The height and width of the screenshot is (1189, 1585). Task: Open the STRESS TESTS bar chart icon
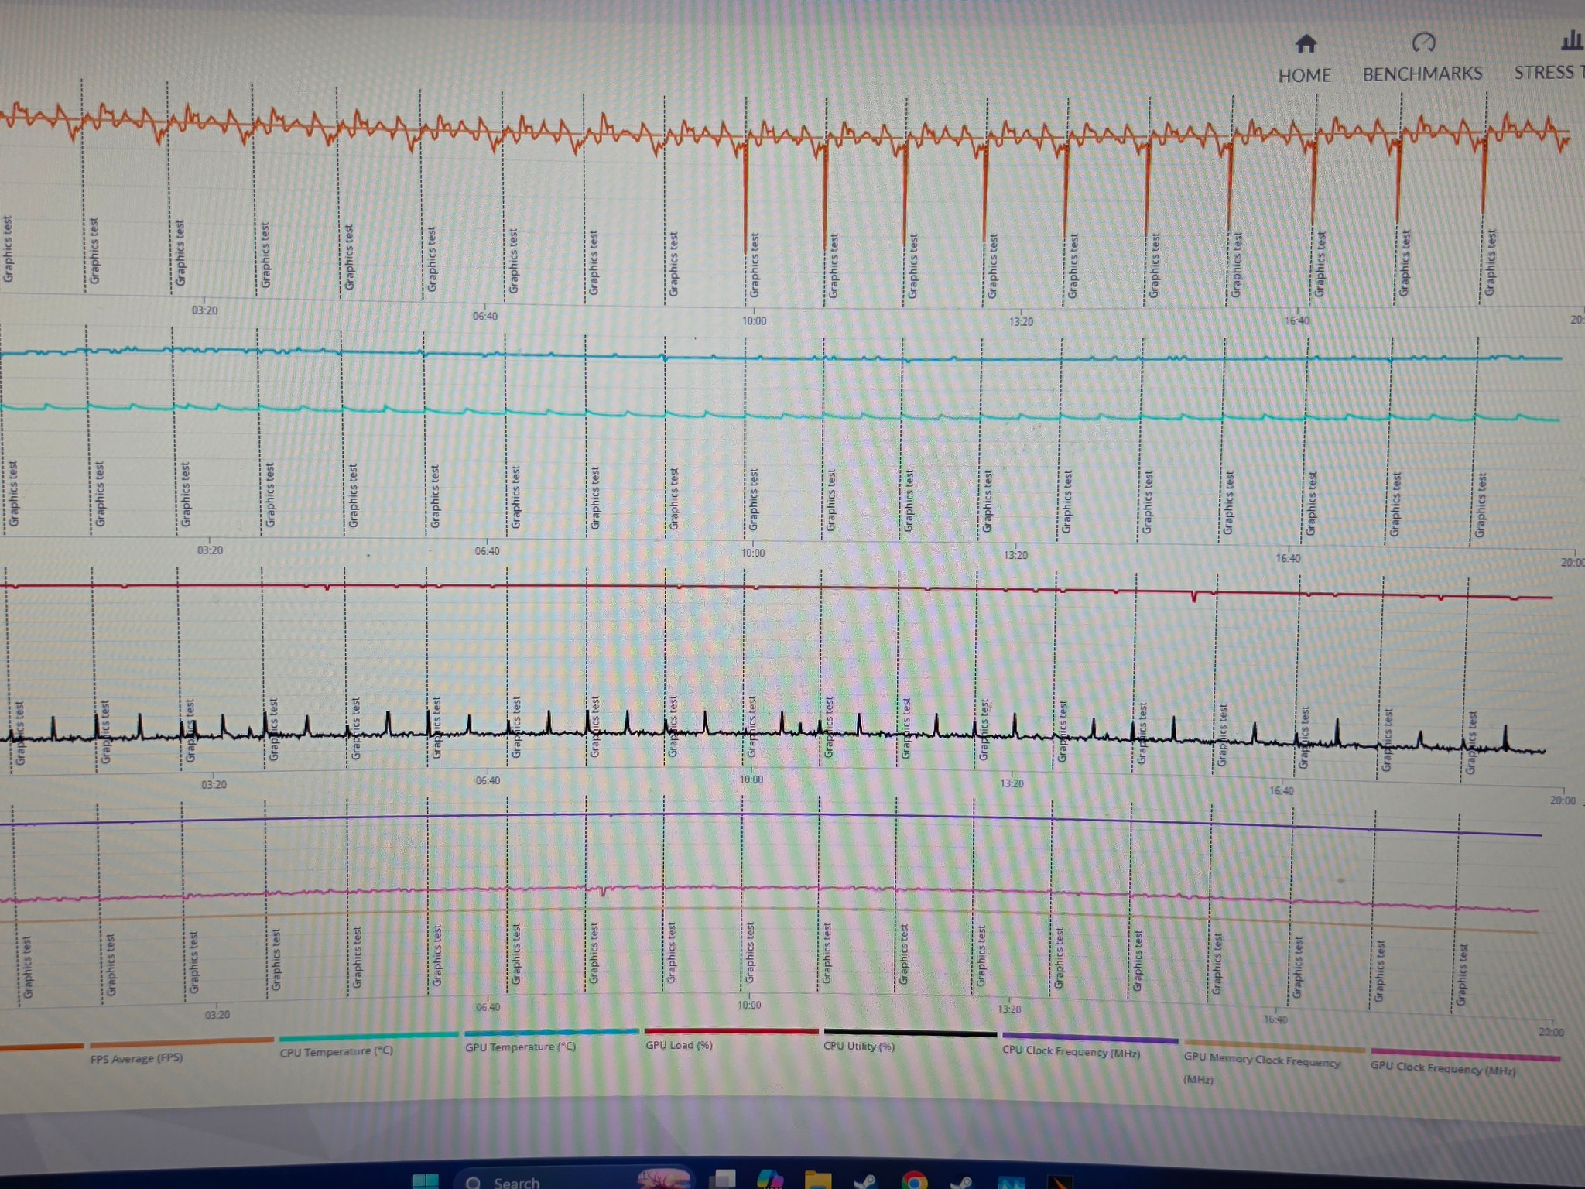[x=1572, y=39]
